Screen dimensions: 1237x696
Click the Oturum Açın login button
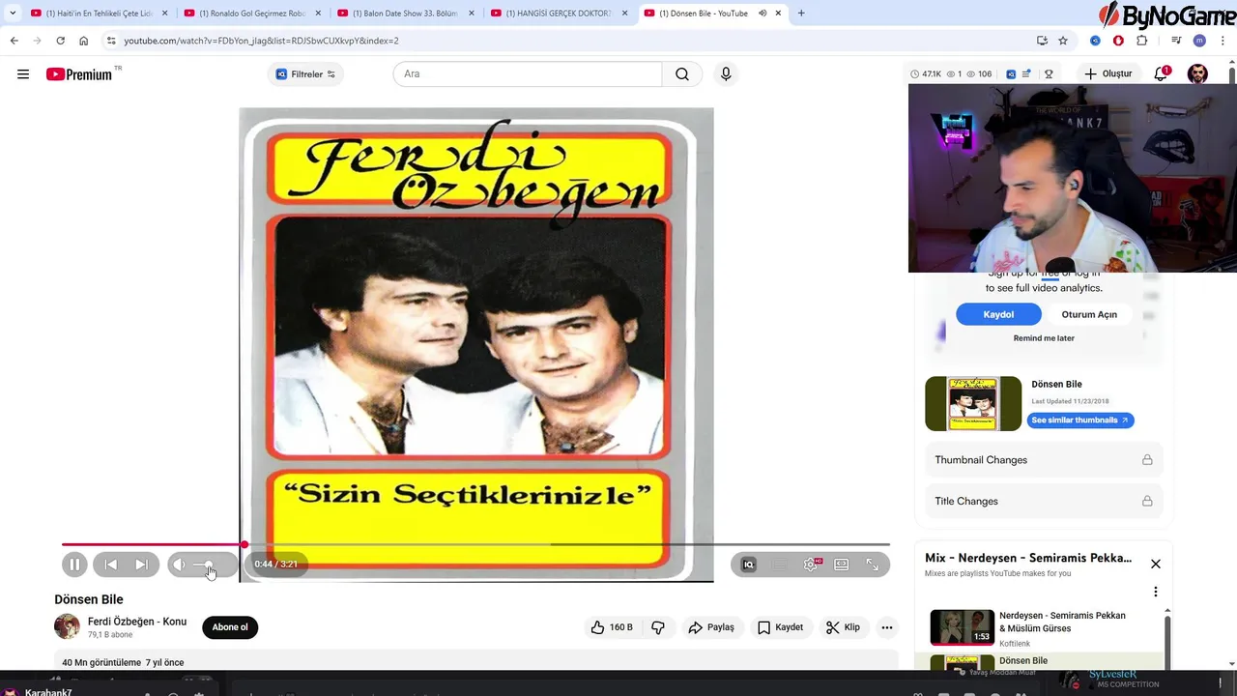coord(1089,314)
